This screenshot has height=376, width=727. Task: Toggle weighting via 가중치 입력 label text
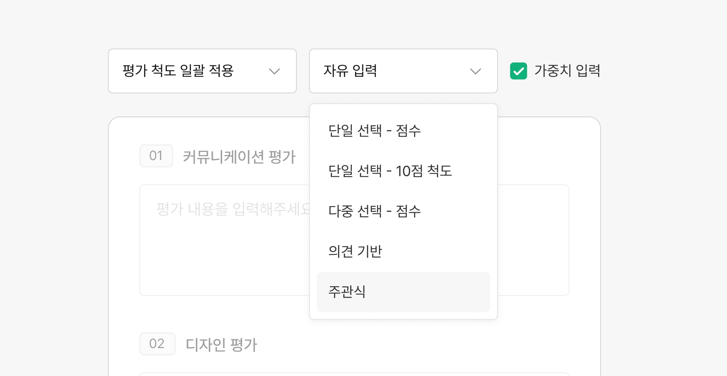(567, 71)
